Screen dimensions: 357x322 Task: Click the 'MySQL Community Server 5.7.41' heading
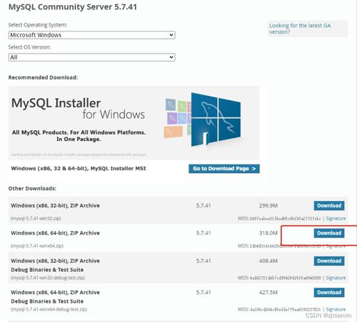[x=73, y=7]
